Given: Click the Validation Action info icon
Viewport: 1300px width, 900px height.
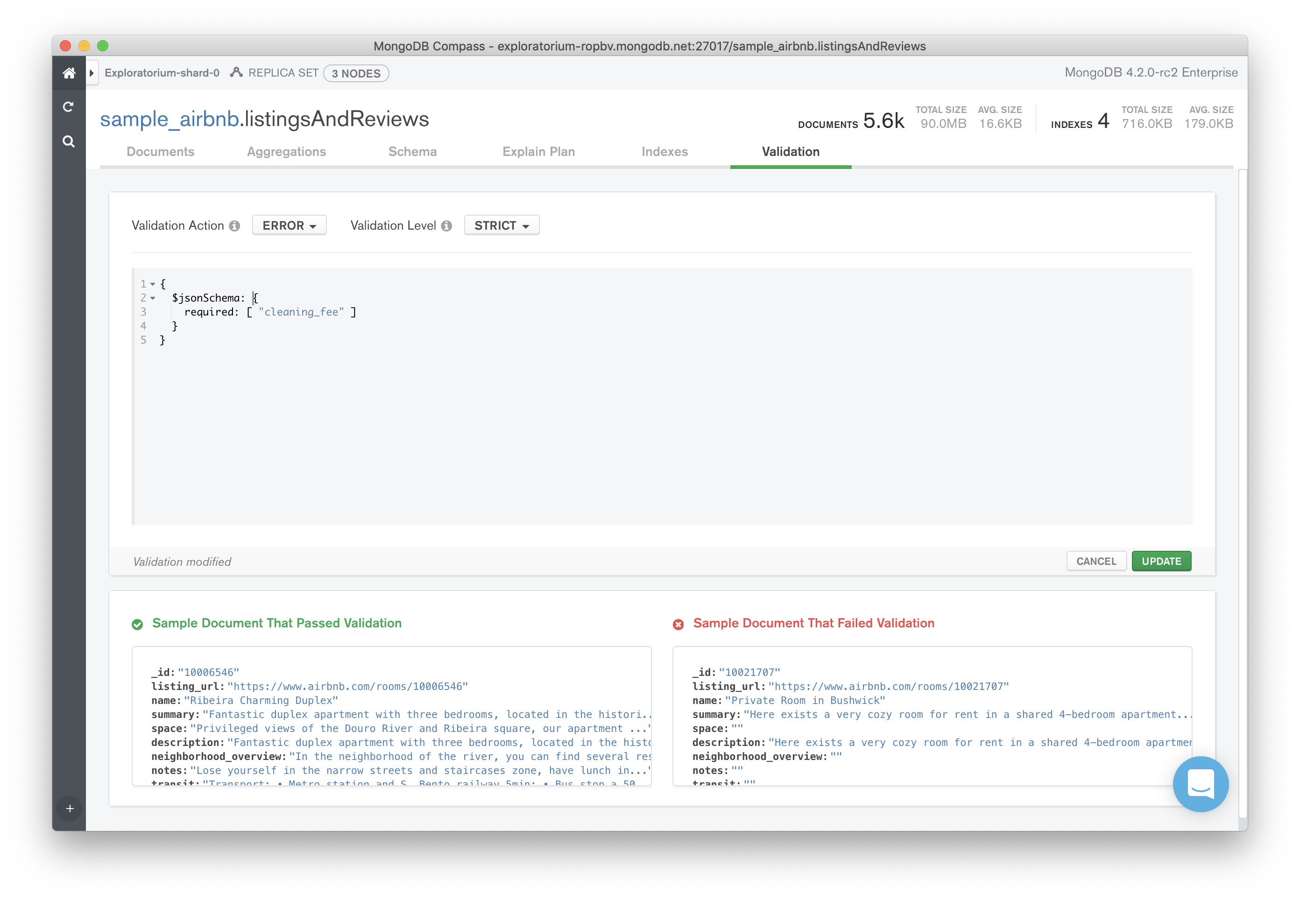Looking at the screenshot, I should (x=234, y=225).
